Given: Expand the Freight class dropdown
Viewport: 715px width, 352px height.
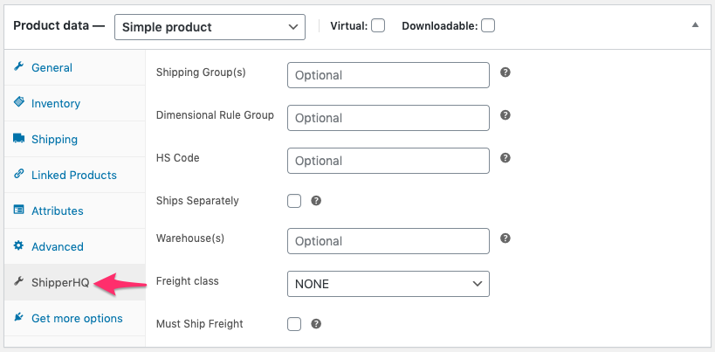Looking at the screenshot, I should pyautogui.click(x=388, y=284).
